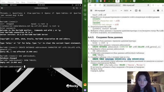Download the PDF with toolbar download icon
Screen dimensions: 164x92
[x=154, y=10]
